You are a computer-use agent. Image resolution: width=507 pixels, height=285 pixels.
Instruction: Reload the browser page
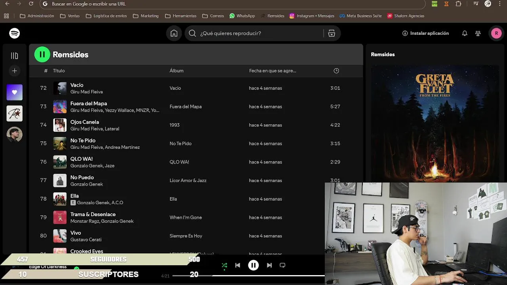(x=31, y=4)
